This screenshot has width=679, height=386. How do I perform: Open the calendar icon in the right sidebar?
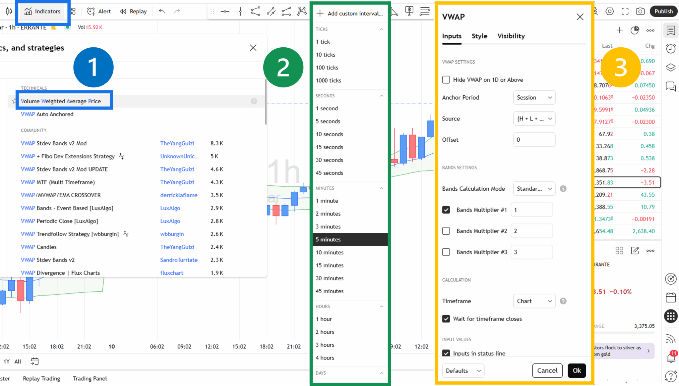(671, 297)
